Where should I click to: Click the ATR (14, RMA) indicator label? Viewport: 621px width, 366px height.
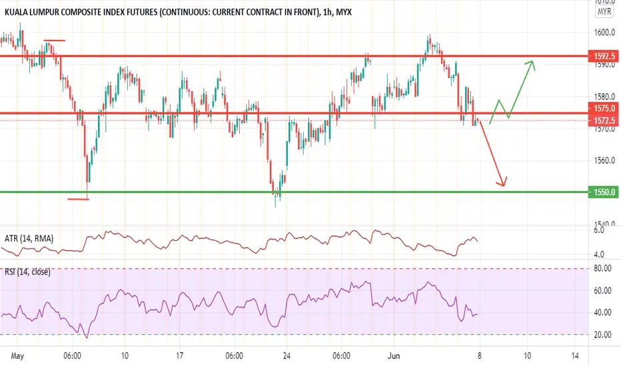(29, 239)
